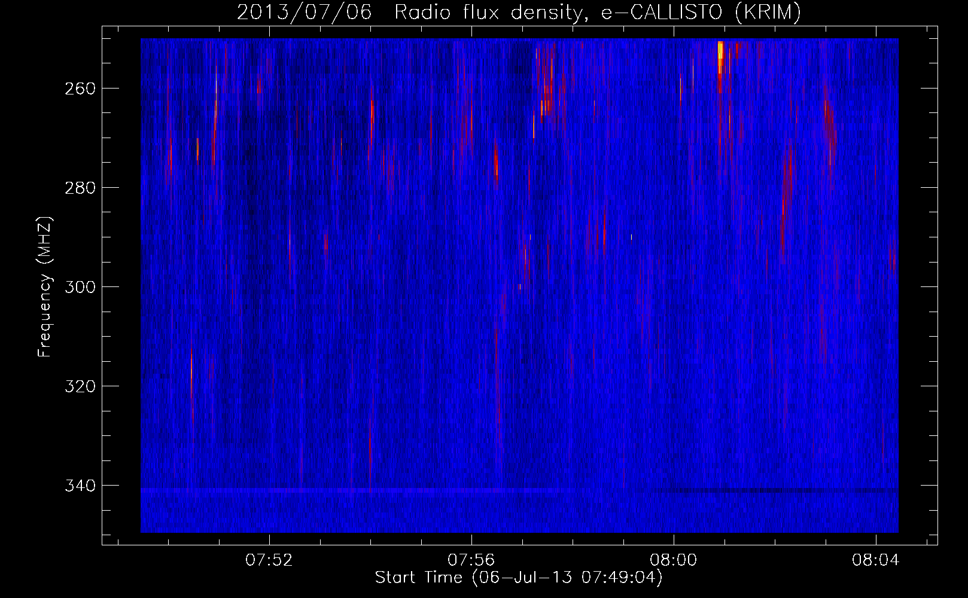Click the 08:04 time tick label

[x=876, y=560]
